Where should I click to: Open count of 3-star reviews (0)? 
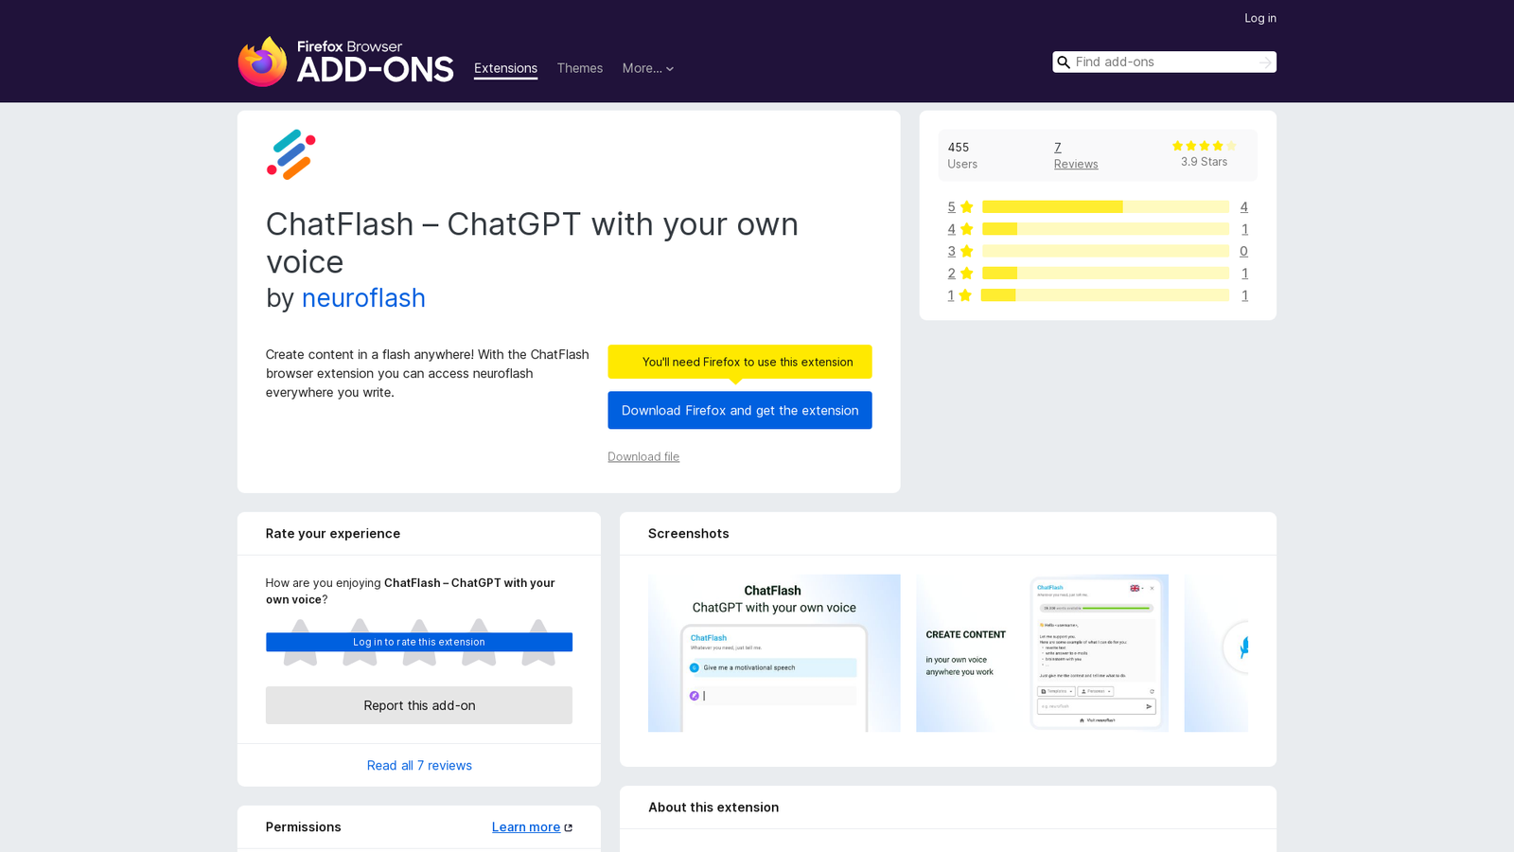pyautogui.click(x=1243, y=251)
